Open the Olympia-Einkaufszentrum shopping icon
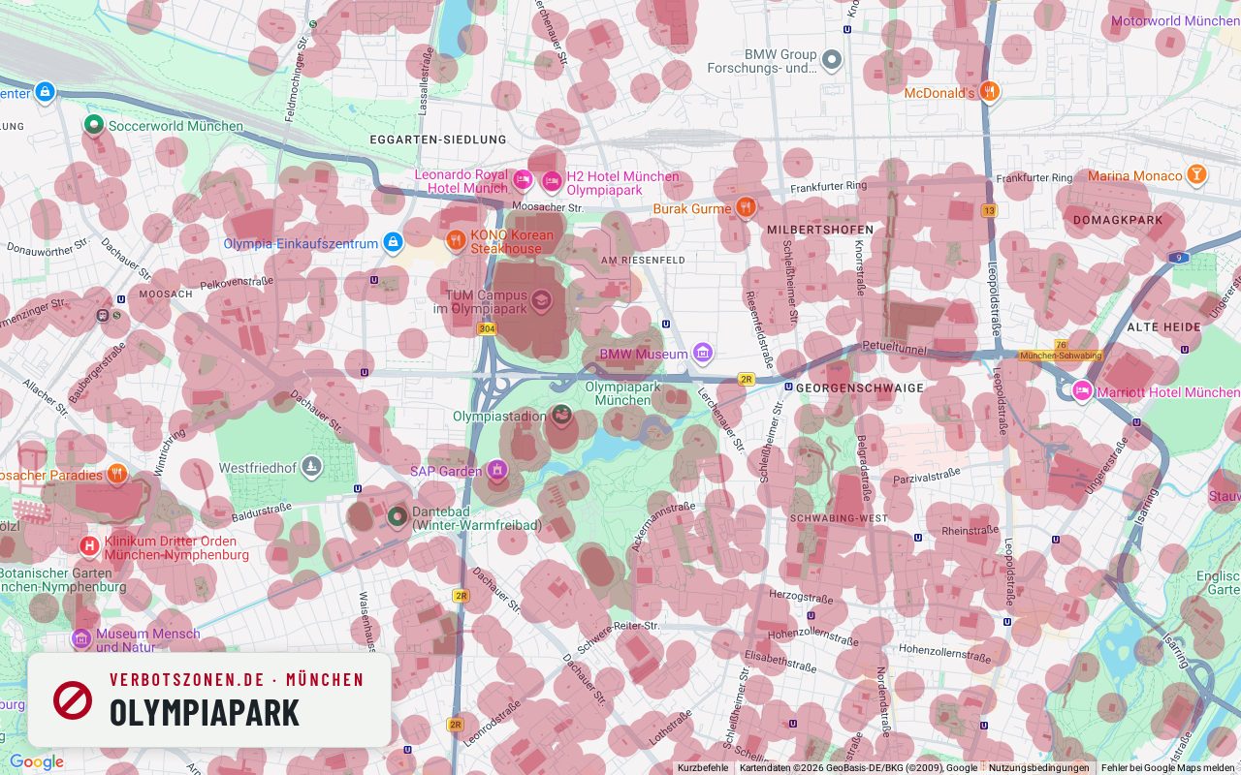Viewport: 1241px width, 775px height. [393, 242]
